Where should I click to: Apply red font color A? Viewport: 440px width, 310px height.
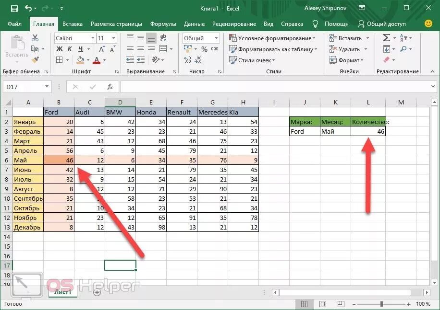coord(97,60)
